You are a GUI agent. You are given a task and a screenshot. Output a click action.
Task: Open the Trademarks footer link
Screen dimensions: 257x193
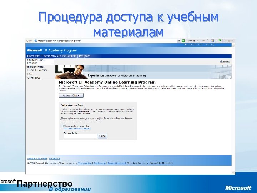(100, 163)
